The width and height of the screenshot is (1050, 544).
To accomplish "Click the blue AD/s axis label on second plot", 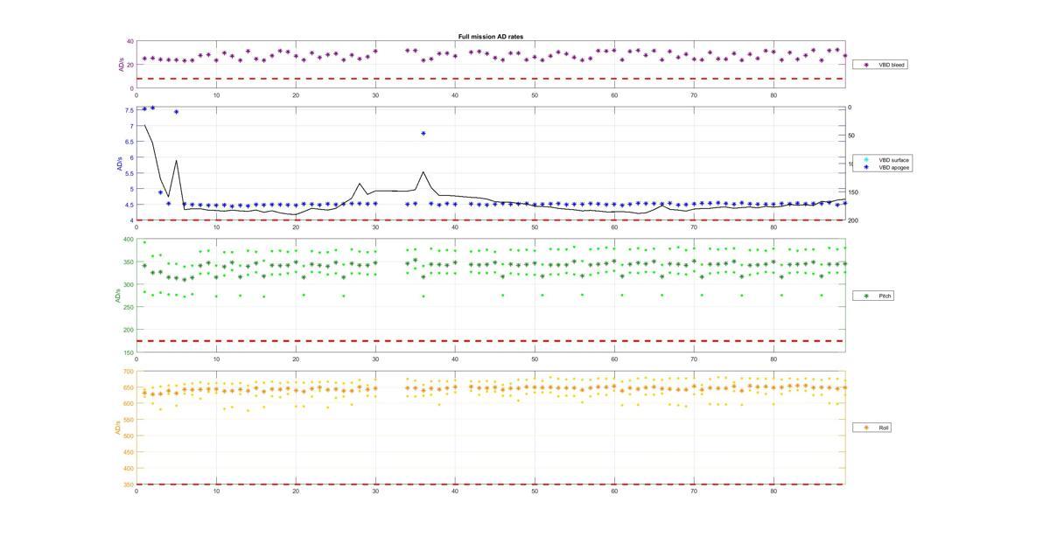I will [120, 164].
